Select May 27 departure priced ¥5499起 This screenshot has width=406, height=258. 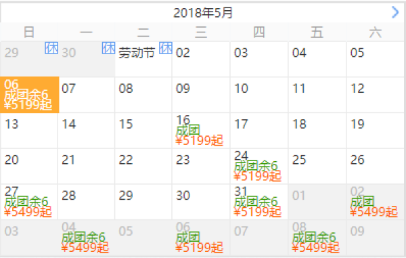29,202
